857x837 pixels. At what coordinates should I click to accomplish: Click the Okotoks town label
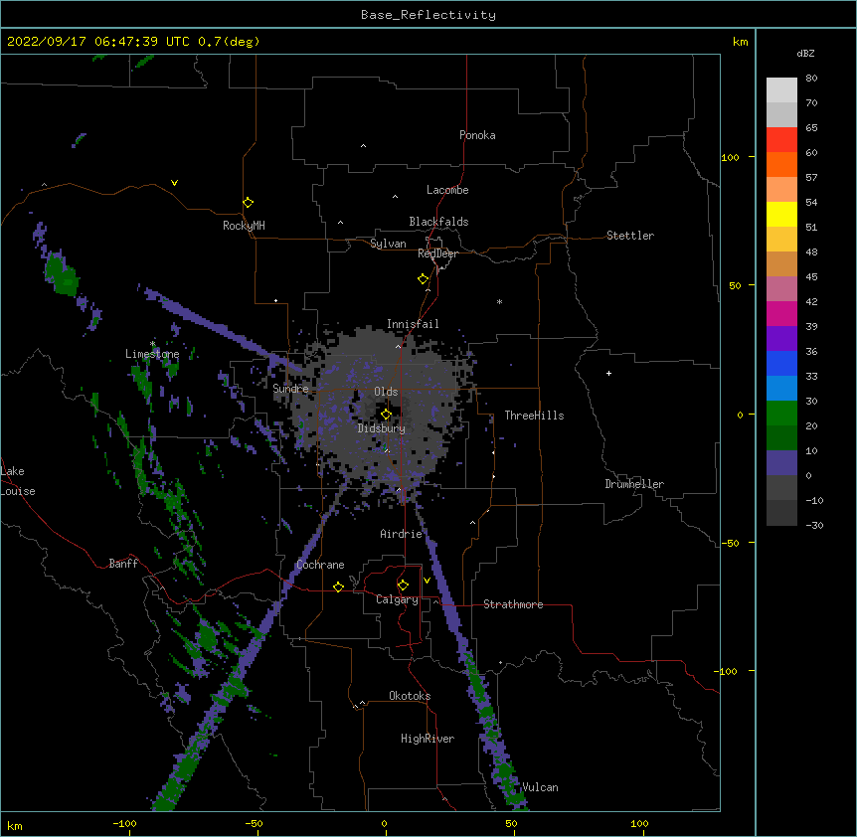[x=410, y=696]
